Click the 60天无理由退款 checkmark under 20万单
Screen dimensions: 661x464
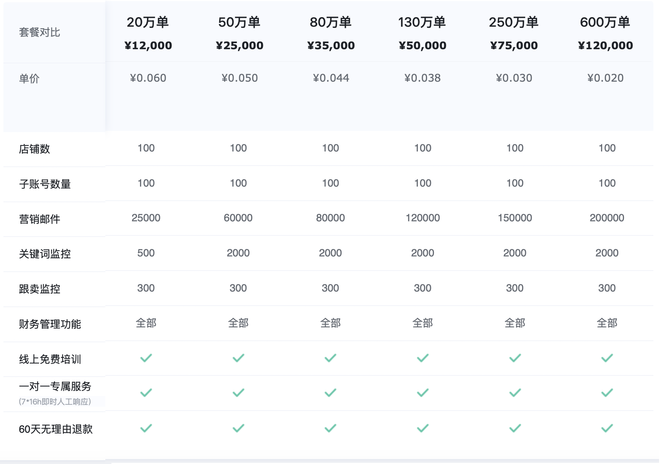146,428
